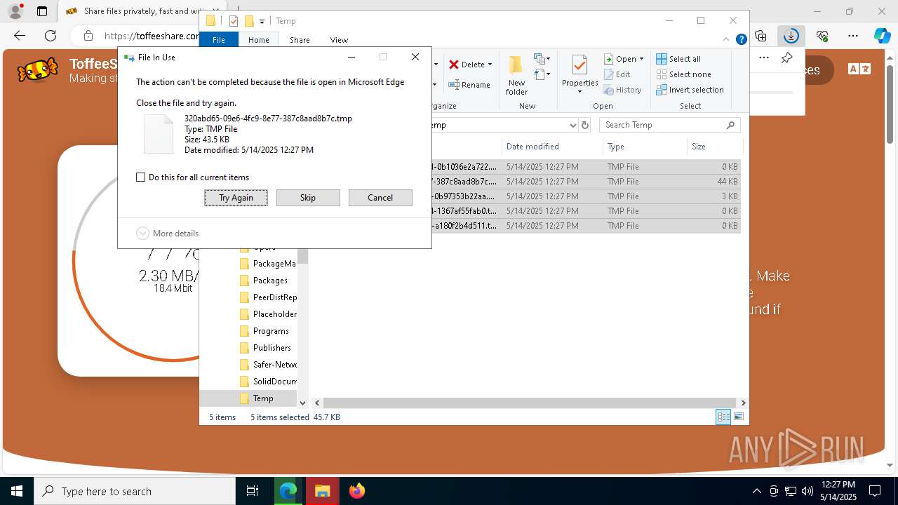Click Edit in the Open group
The image size is (898, 505).
617,74
